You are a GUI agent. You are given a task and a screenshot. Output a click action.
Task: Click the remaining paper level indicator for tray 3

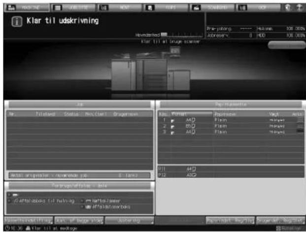[300, 132]
